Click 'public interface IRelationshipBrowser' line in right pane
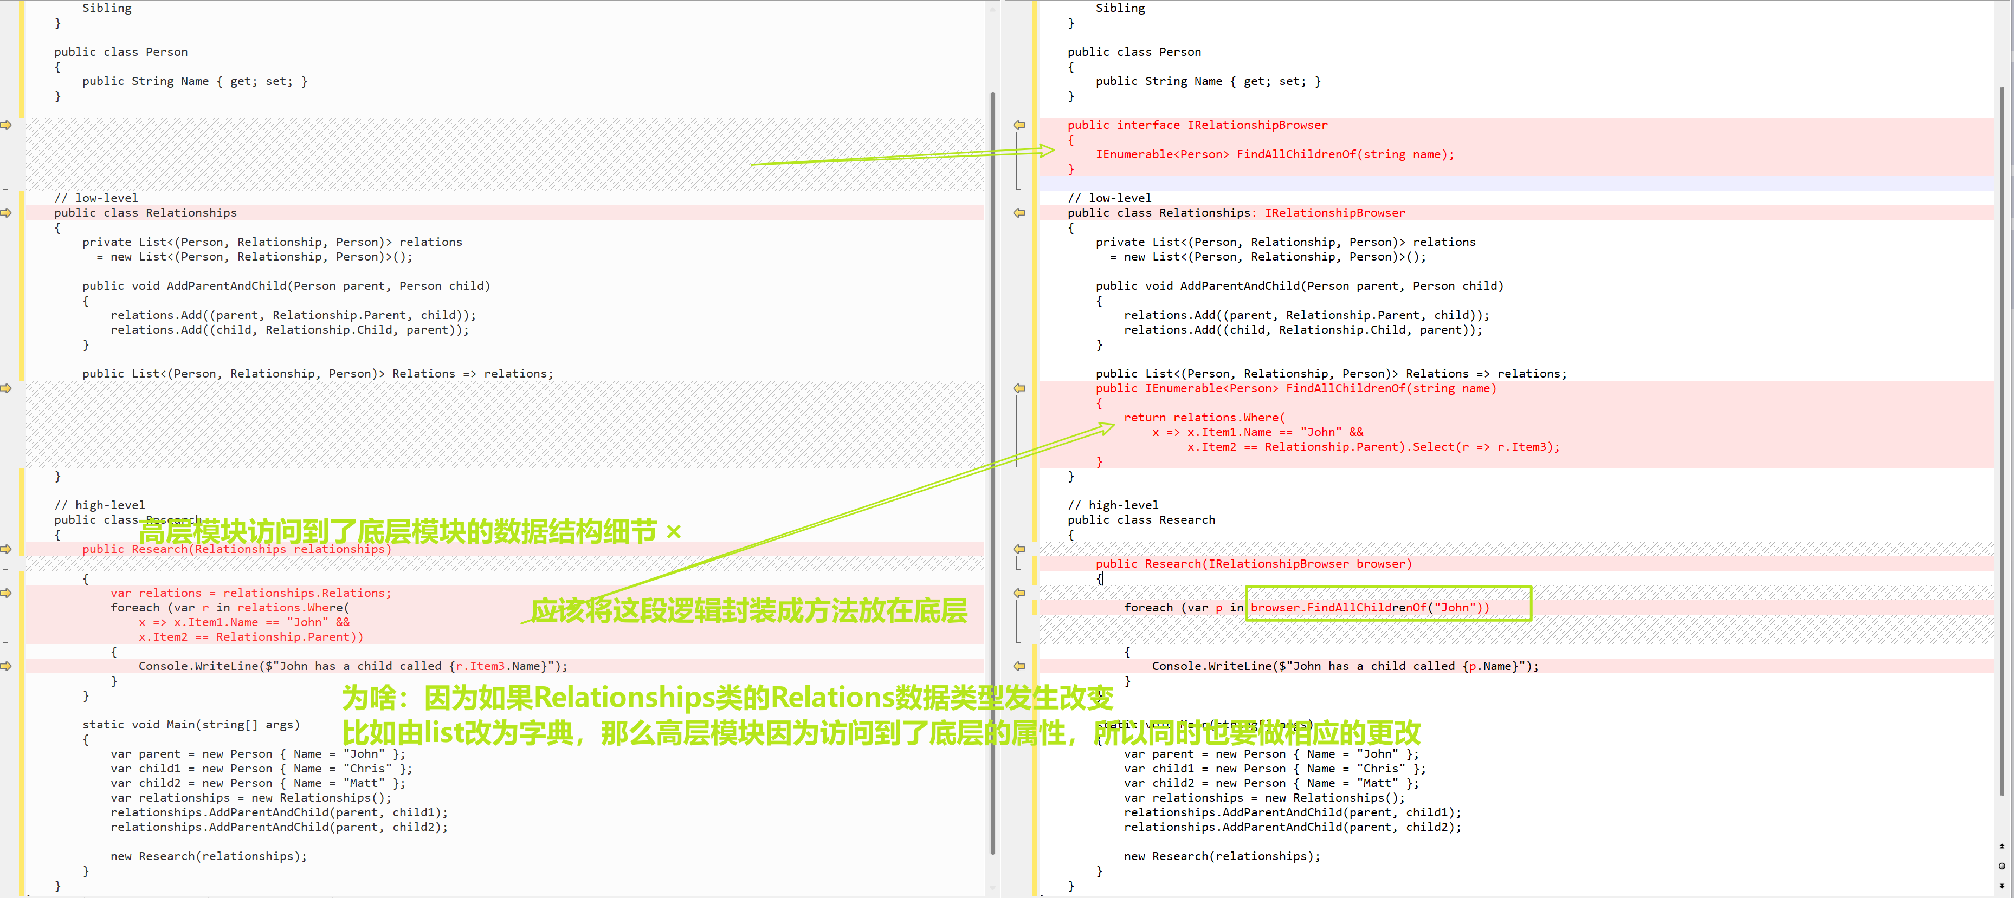The image size is (2014, 898). click(1197, 125)
